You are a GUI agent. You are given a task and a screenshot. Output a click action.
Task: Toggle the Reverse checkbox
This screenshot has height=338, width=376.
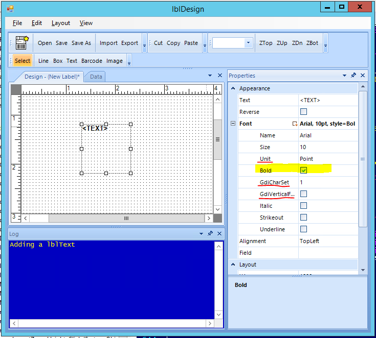point(303,111)
